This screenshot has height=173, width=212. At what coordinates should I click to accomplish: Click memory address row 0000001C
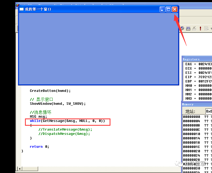click(197, 147)
